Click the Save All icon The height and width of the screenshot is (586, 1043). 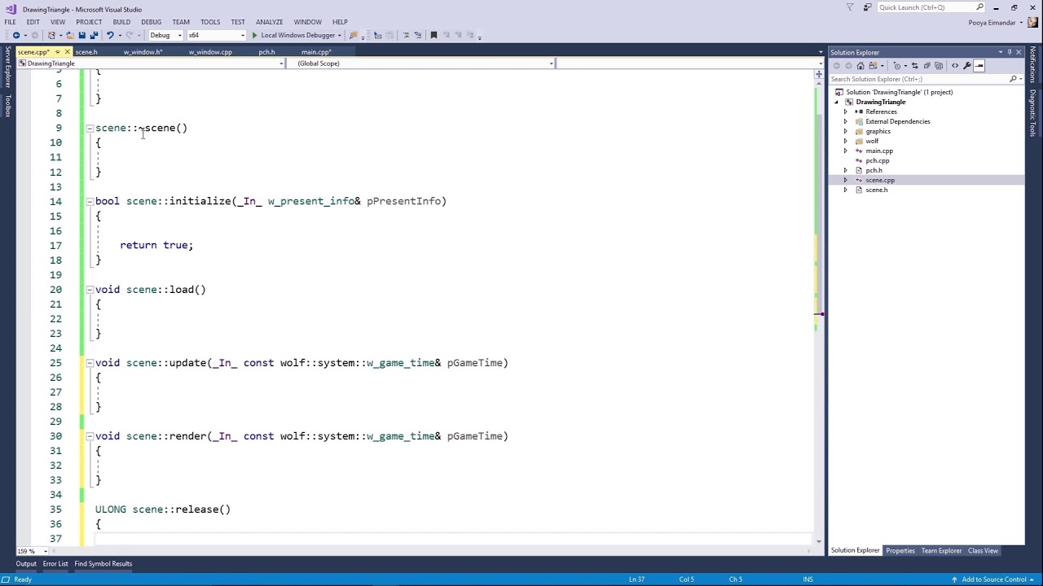94,35
